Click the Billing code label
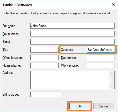Viewport: 118px width, 112px height. click(x=11, y=94)
